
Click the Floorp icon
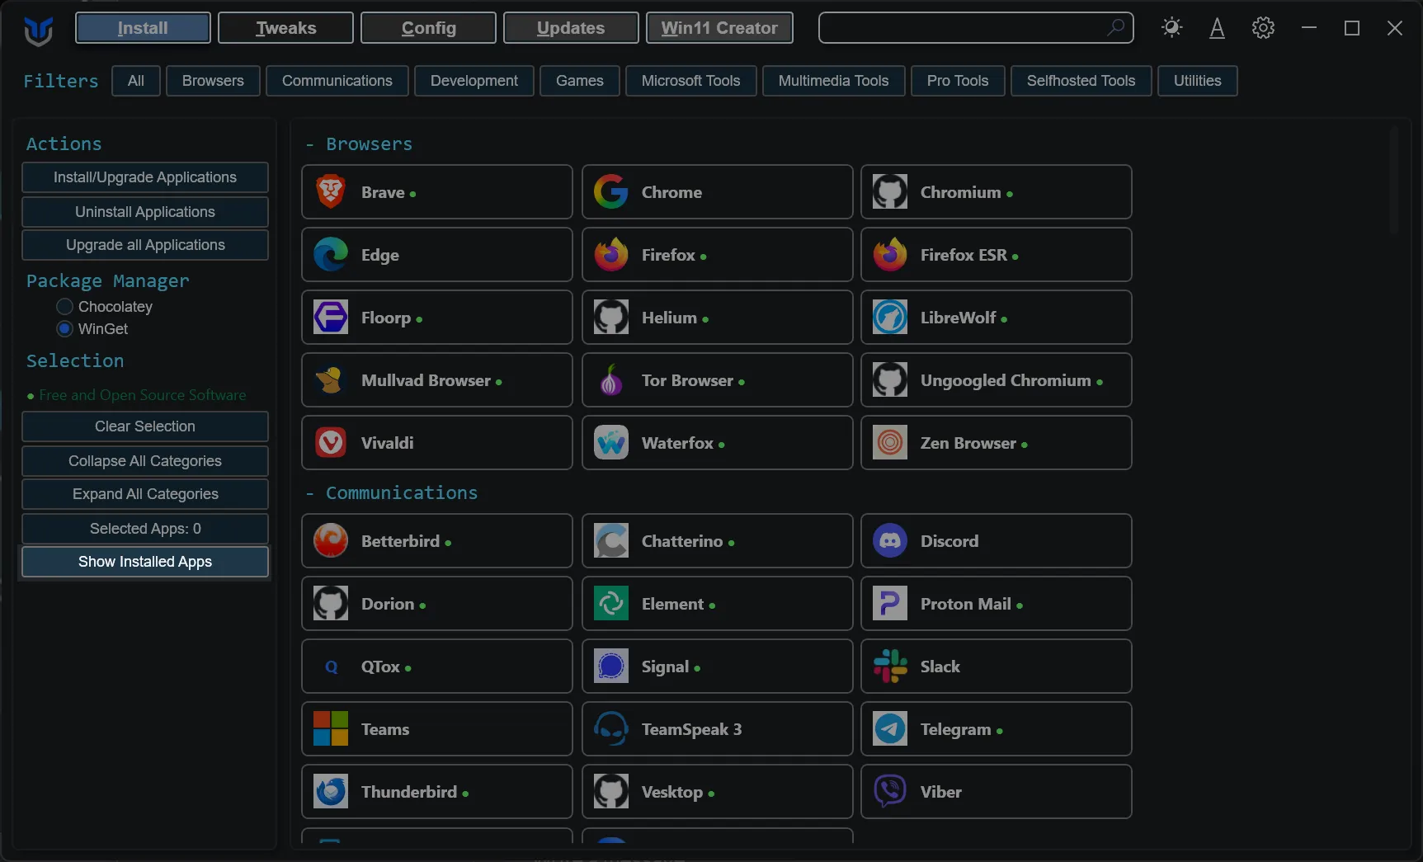pyautogui.click(x=331, y=318)
